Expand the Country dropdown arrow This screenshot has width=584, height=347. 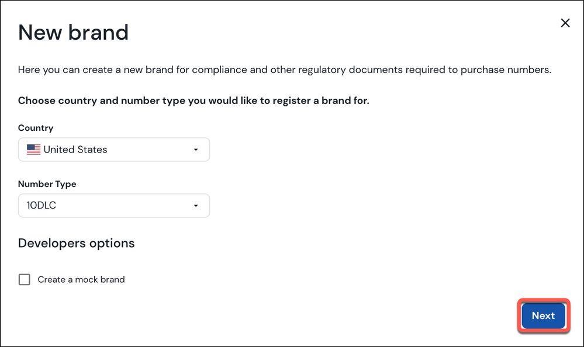pos(195,150)
